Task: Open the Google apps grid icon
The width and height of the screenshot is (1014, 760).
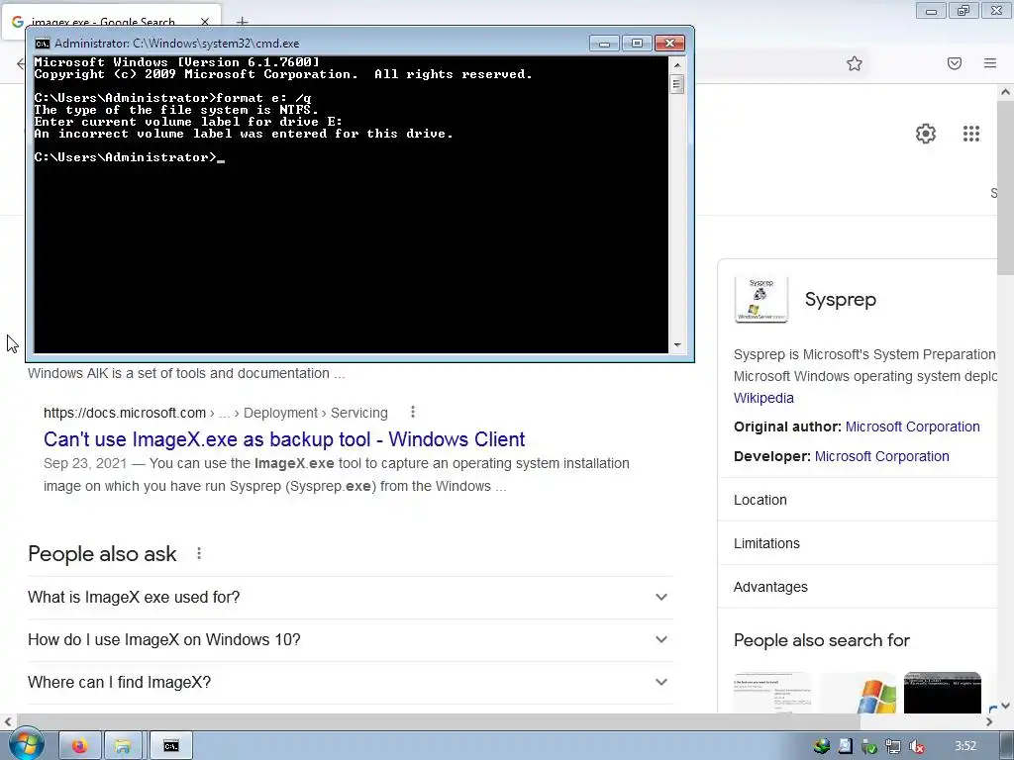Action: (x=971, y=134)
